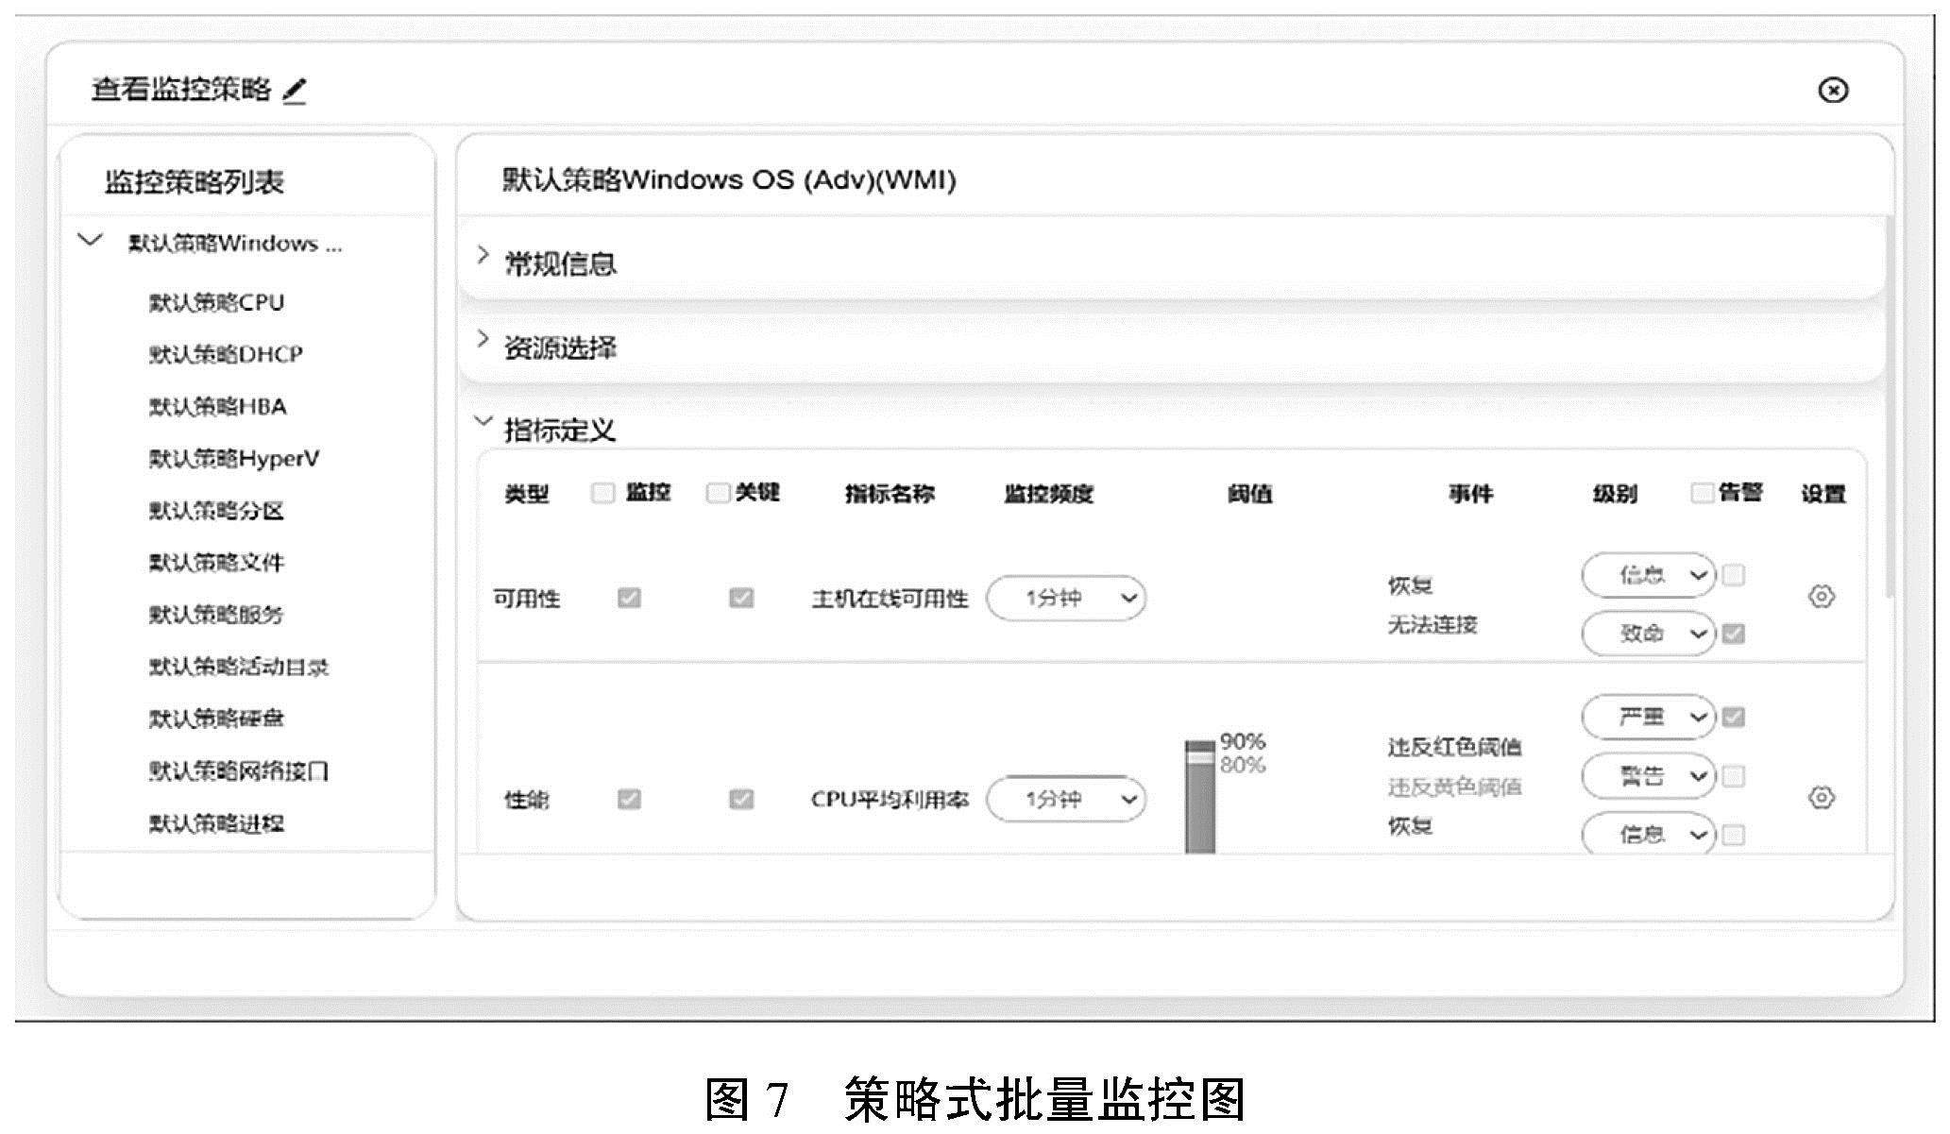Expand the 资源选择 section
1950x1134 pixels.
(483, 340)
